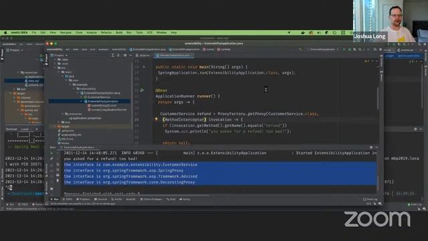Open the Refactor menu
The width and height of the screenshot is (428, 241).
(106, 33)
